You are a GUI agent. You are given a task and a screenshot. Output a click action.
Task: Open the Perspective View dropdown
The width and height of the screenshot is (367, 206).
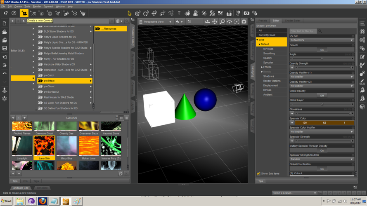click(x=156, y=22)
